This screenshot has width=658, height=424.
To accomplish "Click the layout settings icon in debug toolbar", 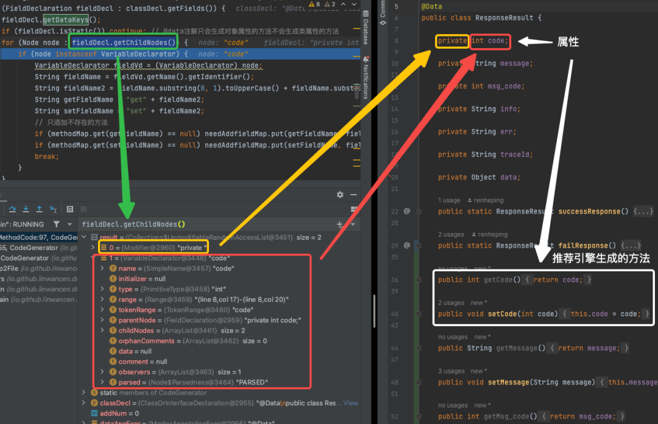I will [354, 209].
